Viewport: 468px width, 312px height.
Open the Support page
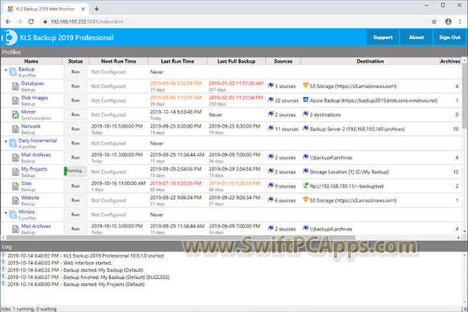(x=383, y=38)
